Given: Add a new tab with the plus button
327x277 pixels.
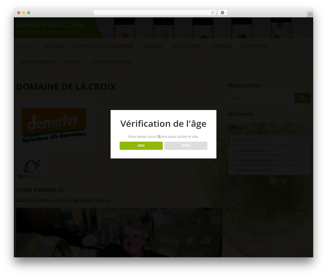Looking at the screenshot, I should (310, 15).
